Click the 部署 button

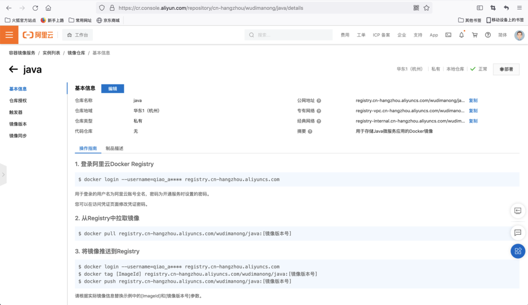coord(506,69)
